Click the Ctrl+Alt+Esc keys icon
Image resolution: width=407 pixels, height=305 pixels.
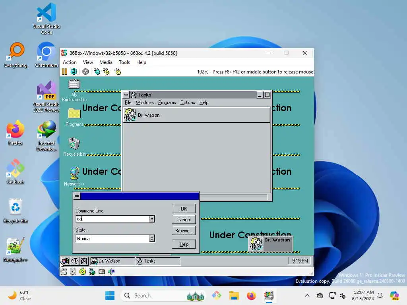click(x=106, y=71)
